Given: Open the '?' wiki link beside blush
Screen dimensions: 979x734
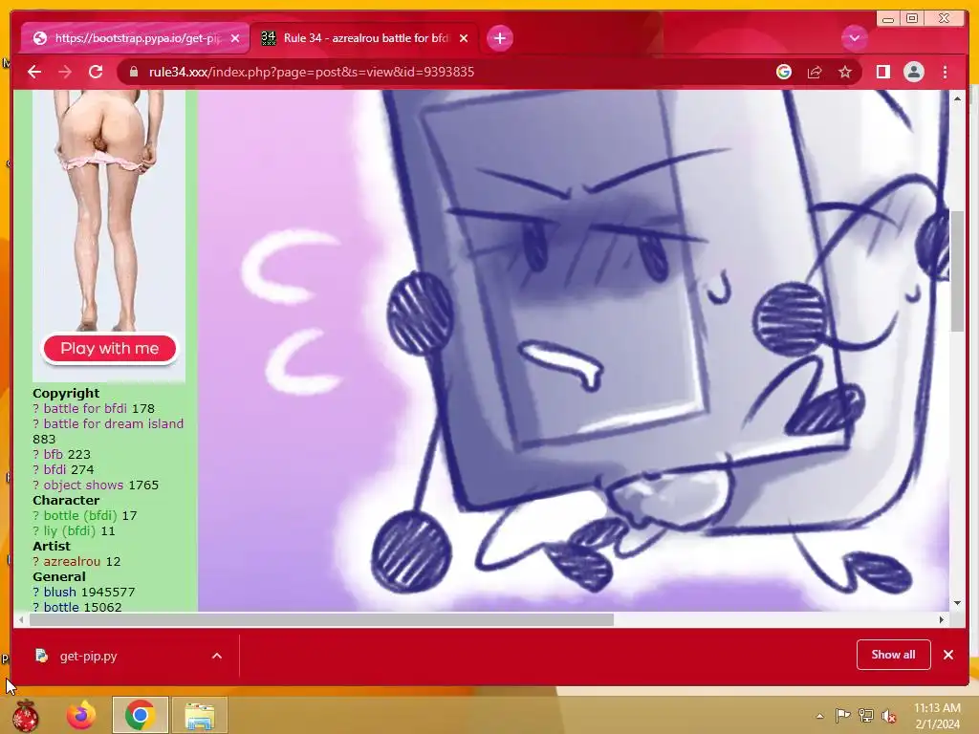Looking at the screenshot, I should click(x=35, y=592).
